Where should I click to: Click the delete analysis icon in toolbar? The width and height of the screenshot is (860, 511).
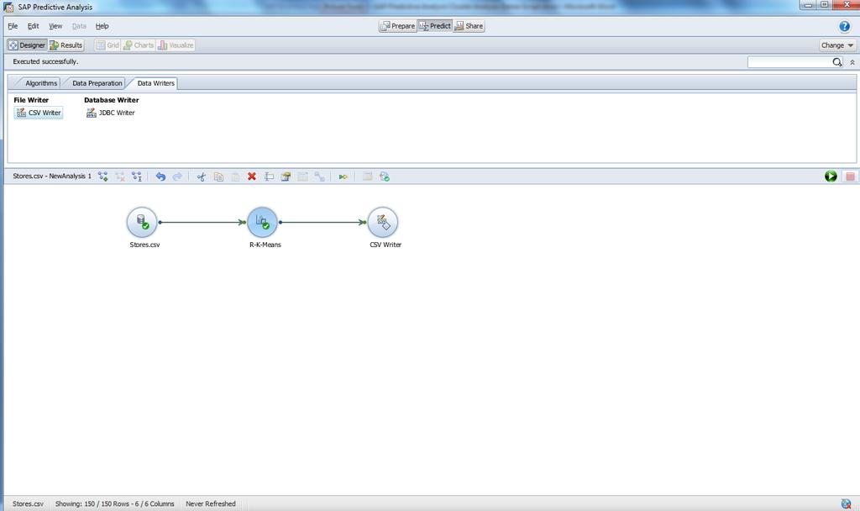point(119,176)
